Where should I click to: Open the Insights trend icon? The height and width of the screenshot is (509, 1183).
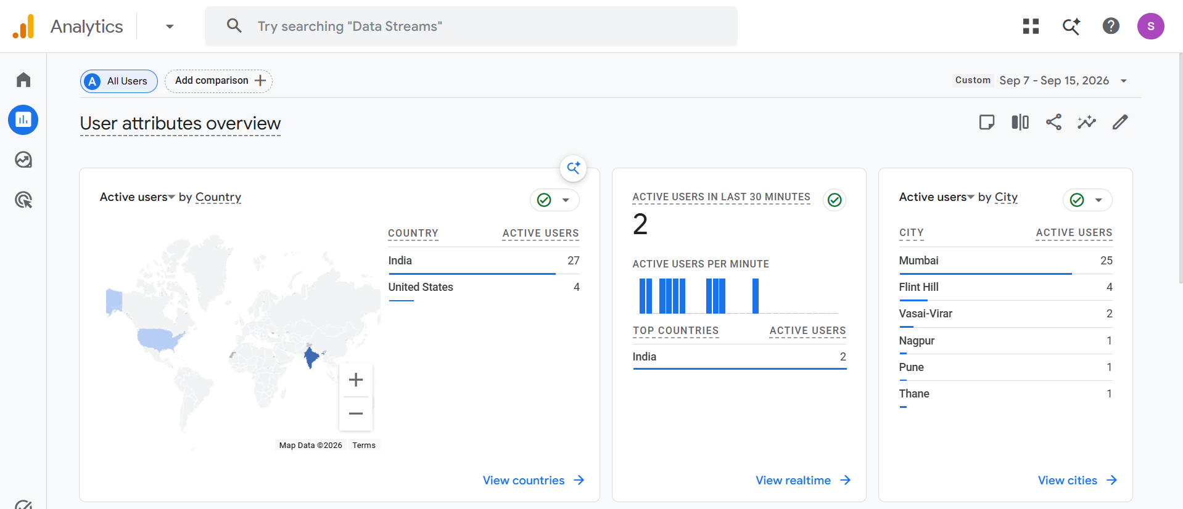[1087, 122]
